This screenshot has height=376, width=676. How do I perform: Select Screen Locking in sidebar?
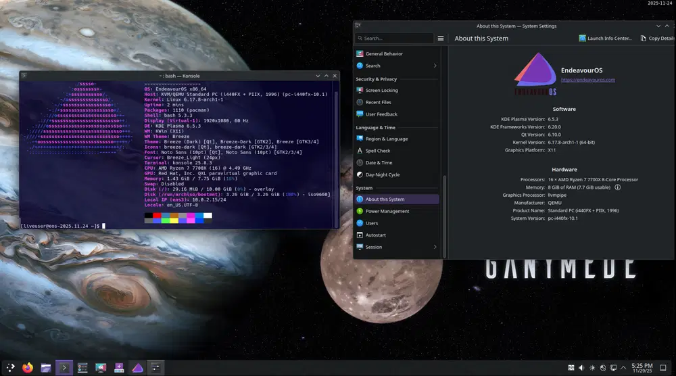pos(397,91)
